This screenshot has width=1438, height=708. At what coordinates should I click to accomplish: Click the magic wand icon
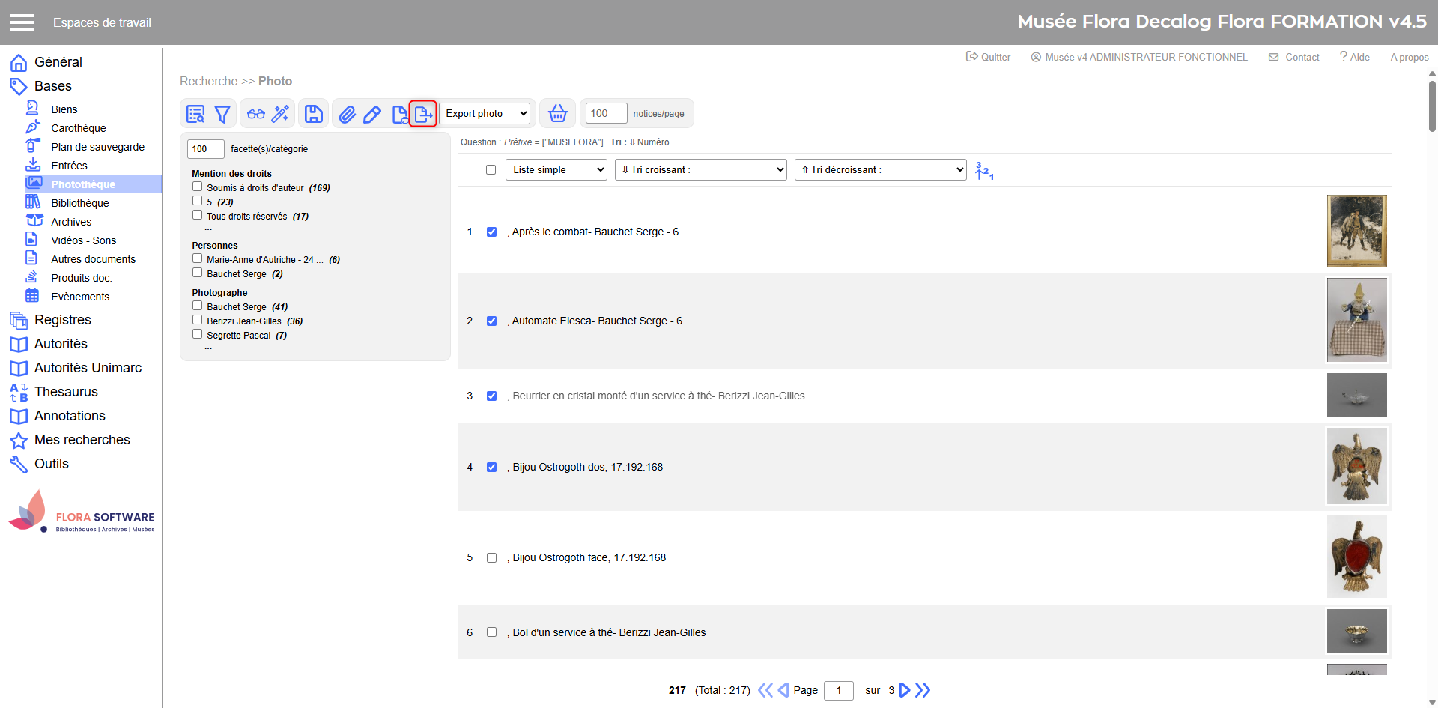click(280, 114)
